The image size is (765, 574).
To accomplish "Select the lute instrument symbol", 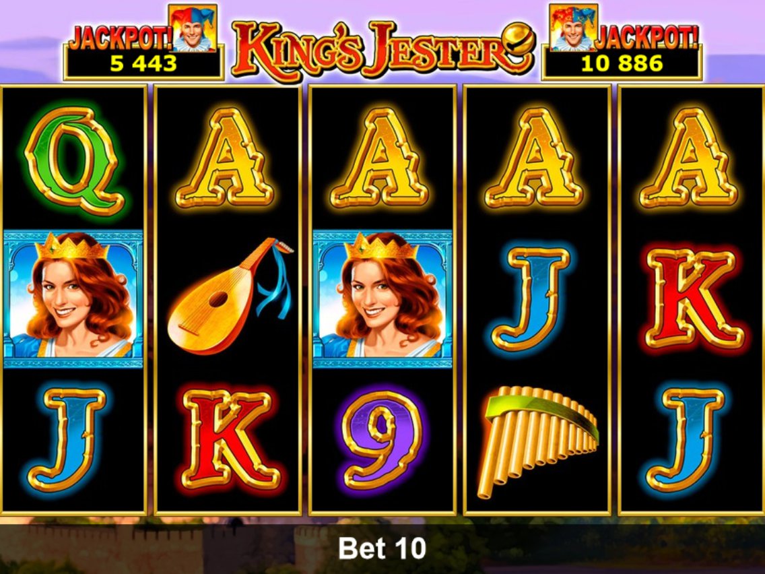I will click(x=231, y=296).
